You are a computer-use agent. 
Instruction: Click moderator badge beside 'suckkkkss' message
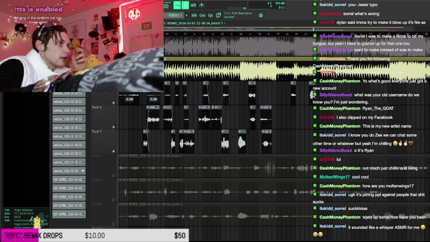coord(315,208)
